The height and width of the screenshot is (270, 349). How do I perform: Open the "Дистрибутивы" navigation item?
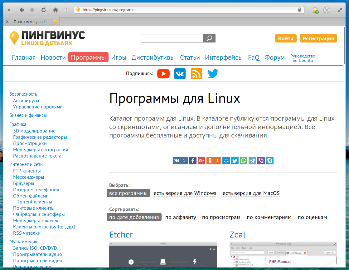(153, 57)
